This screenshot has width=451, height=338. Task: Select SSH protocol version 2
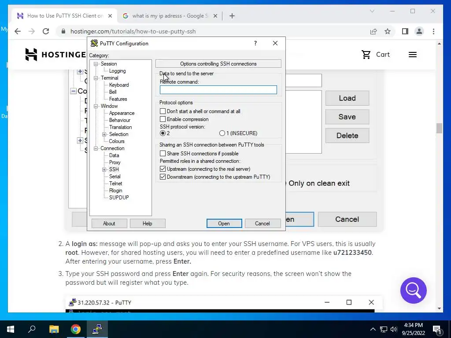[x=163, y=133]
